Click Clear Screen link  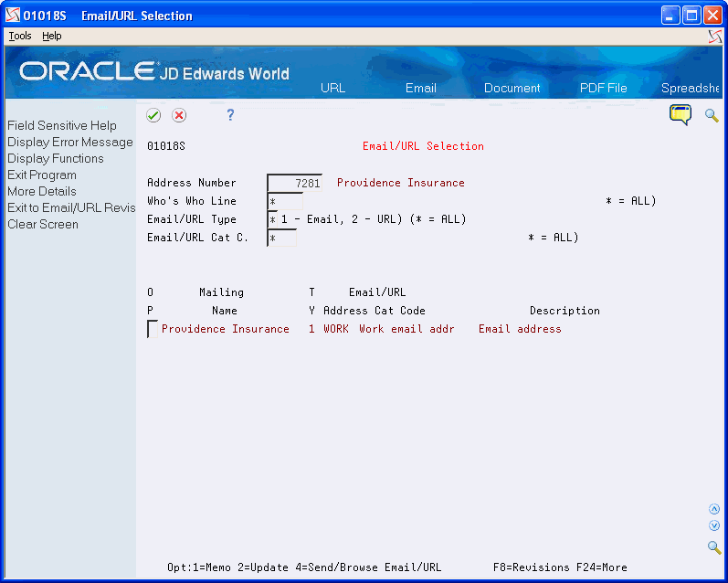(43, 224)
